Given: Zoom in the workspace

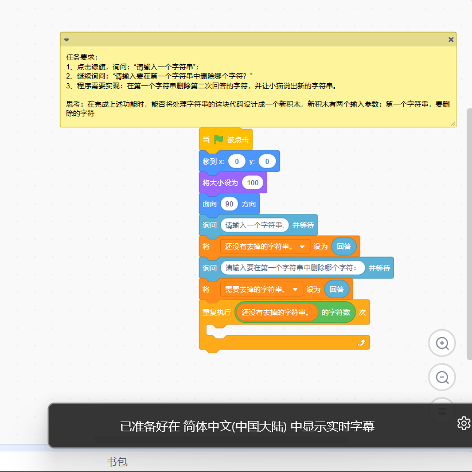Looking at the screenshot, I should pyautogui.click(x=442, y=343).
